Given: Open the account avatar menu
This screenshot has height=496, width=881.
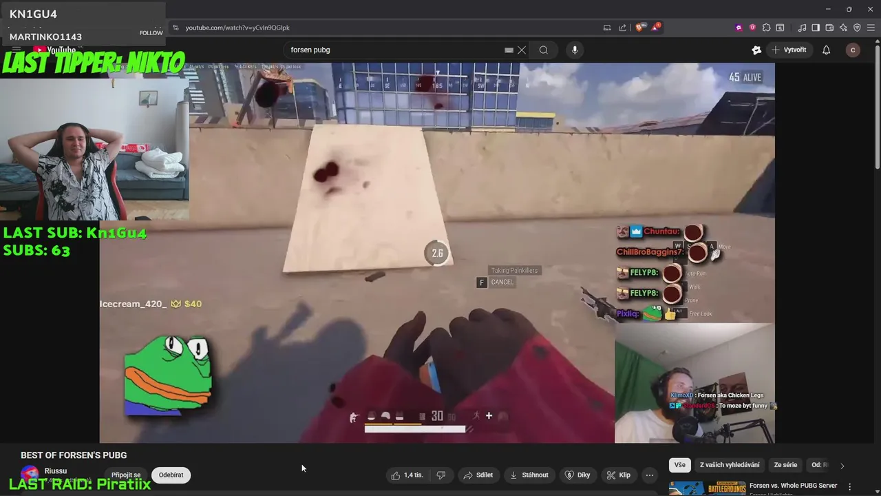Looking at the screenshot, I should pyautogui.click(x=853, y=50).
